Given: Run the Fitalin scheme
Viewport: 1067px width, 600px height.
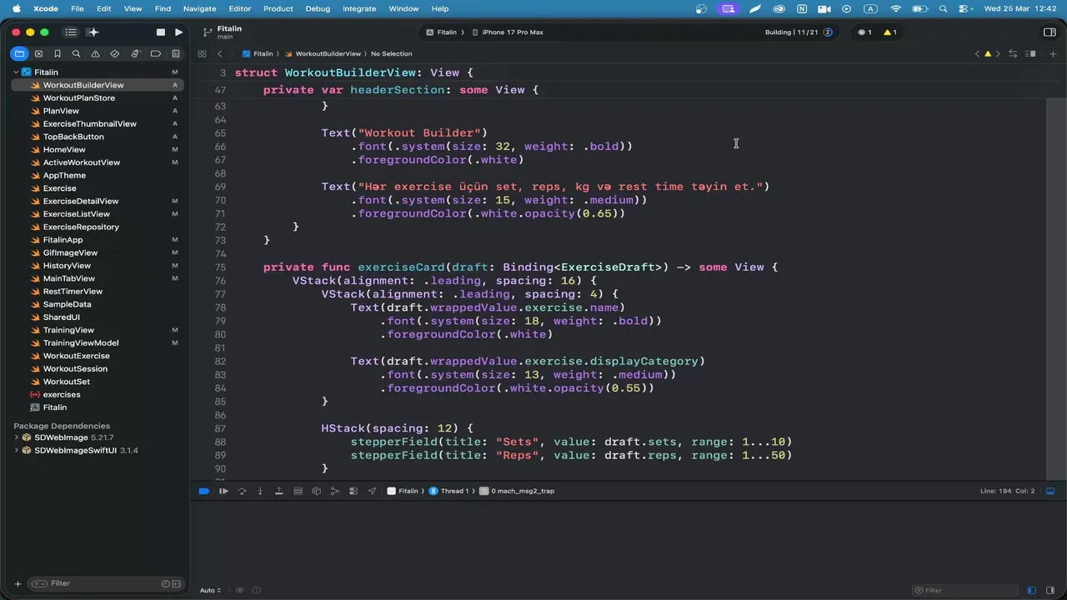Looking at the screenshot, I should tap(178, 32).
